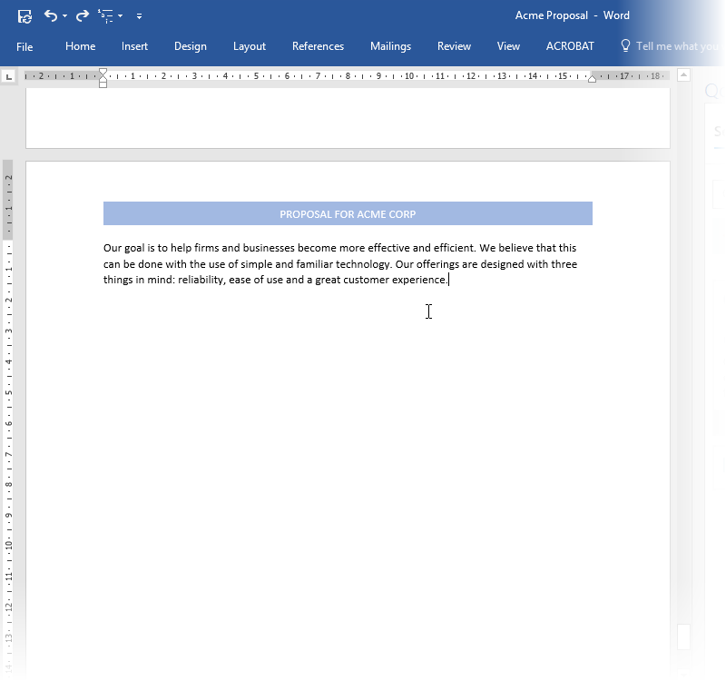
Task: Click the scroll up arrow of the vertical scrollbar
Action: (684, 75)
